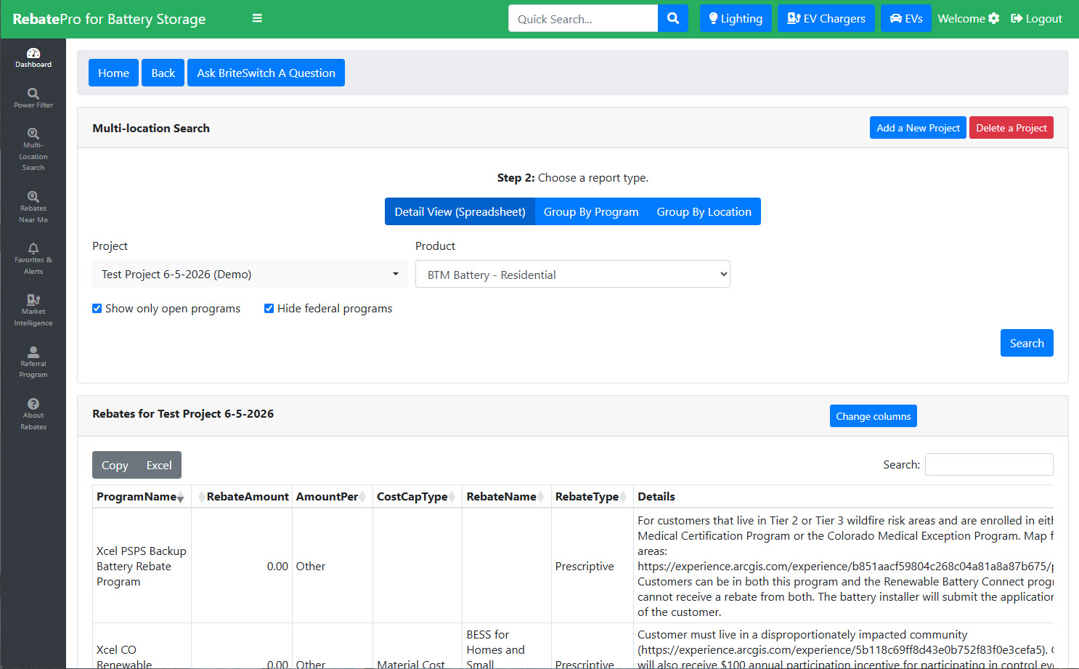This screenshot has height=669, width=1079.
Task: Export table with Excel button
Action: tap(159, 466)
